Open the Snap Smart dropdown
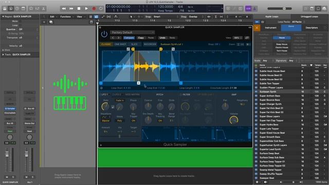Image resolution: width=329 pixels, height=185 pixels. tap(166, 16)
